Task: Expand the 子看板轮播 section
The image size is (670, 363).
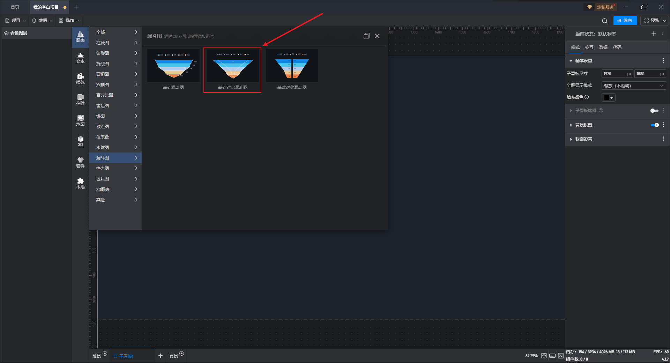Action: 571,111
